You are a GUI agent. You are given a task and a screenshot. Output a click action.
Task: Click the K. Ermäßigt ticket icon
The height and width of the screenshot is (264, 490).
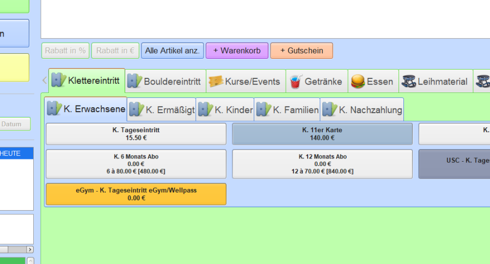pos(136,109)
